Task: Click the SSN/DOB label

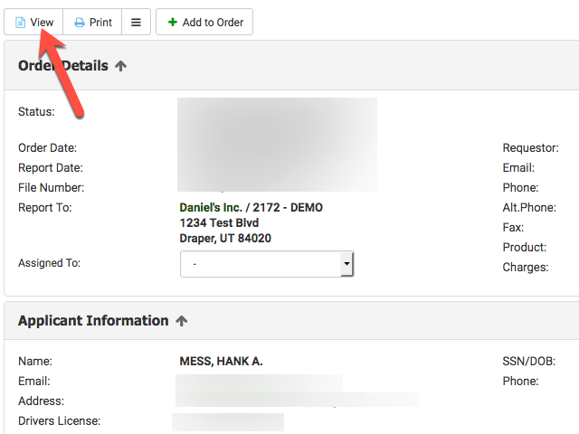Action: coord(529,362)
